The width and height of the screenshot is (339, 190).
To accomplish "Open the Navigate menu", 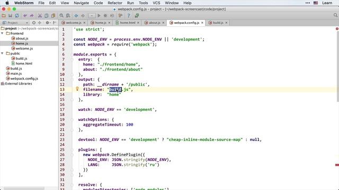I will (x=81, y=3).
